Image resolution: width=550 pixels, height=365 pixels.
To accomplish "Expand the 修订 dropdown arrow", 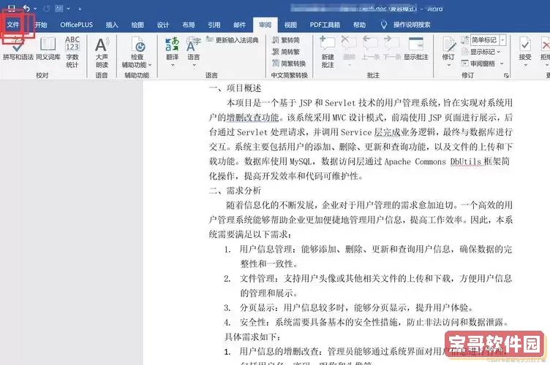I will point(448,65).
